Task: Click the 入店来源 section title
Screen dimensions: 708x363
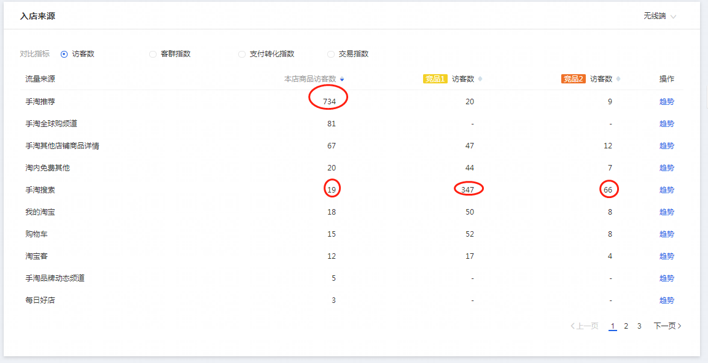Action: (x=37, y=16)
